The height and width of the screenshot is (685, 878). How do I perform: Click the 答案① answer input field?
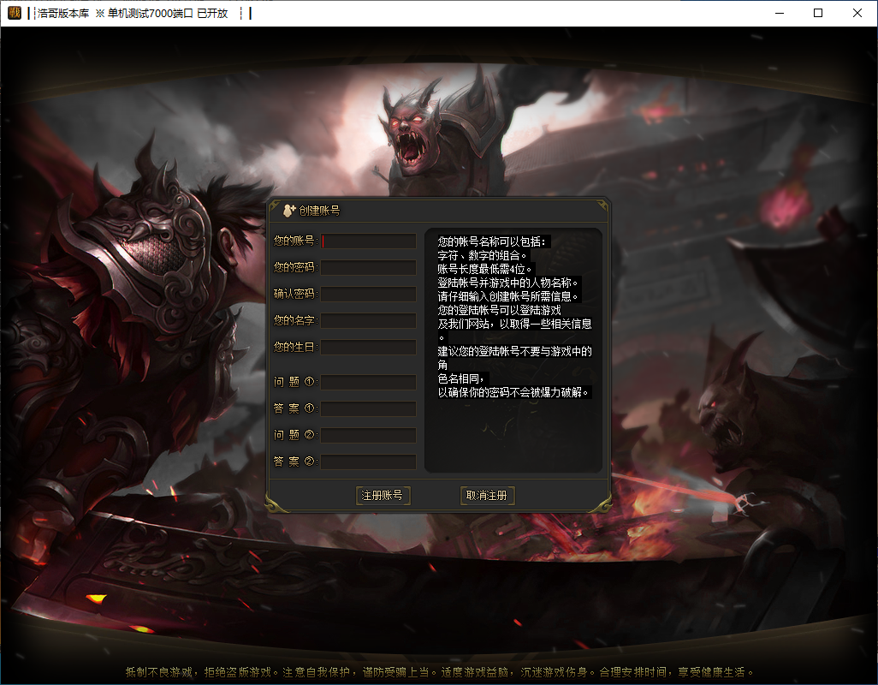pos(368,408)
